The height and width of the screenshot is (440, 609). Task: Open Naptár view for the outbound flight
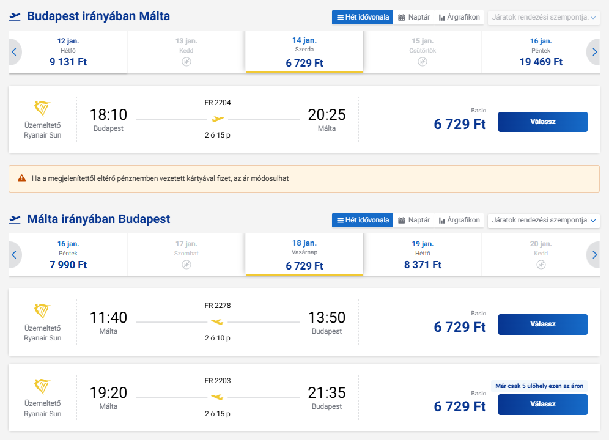pos(413,17)
